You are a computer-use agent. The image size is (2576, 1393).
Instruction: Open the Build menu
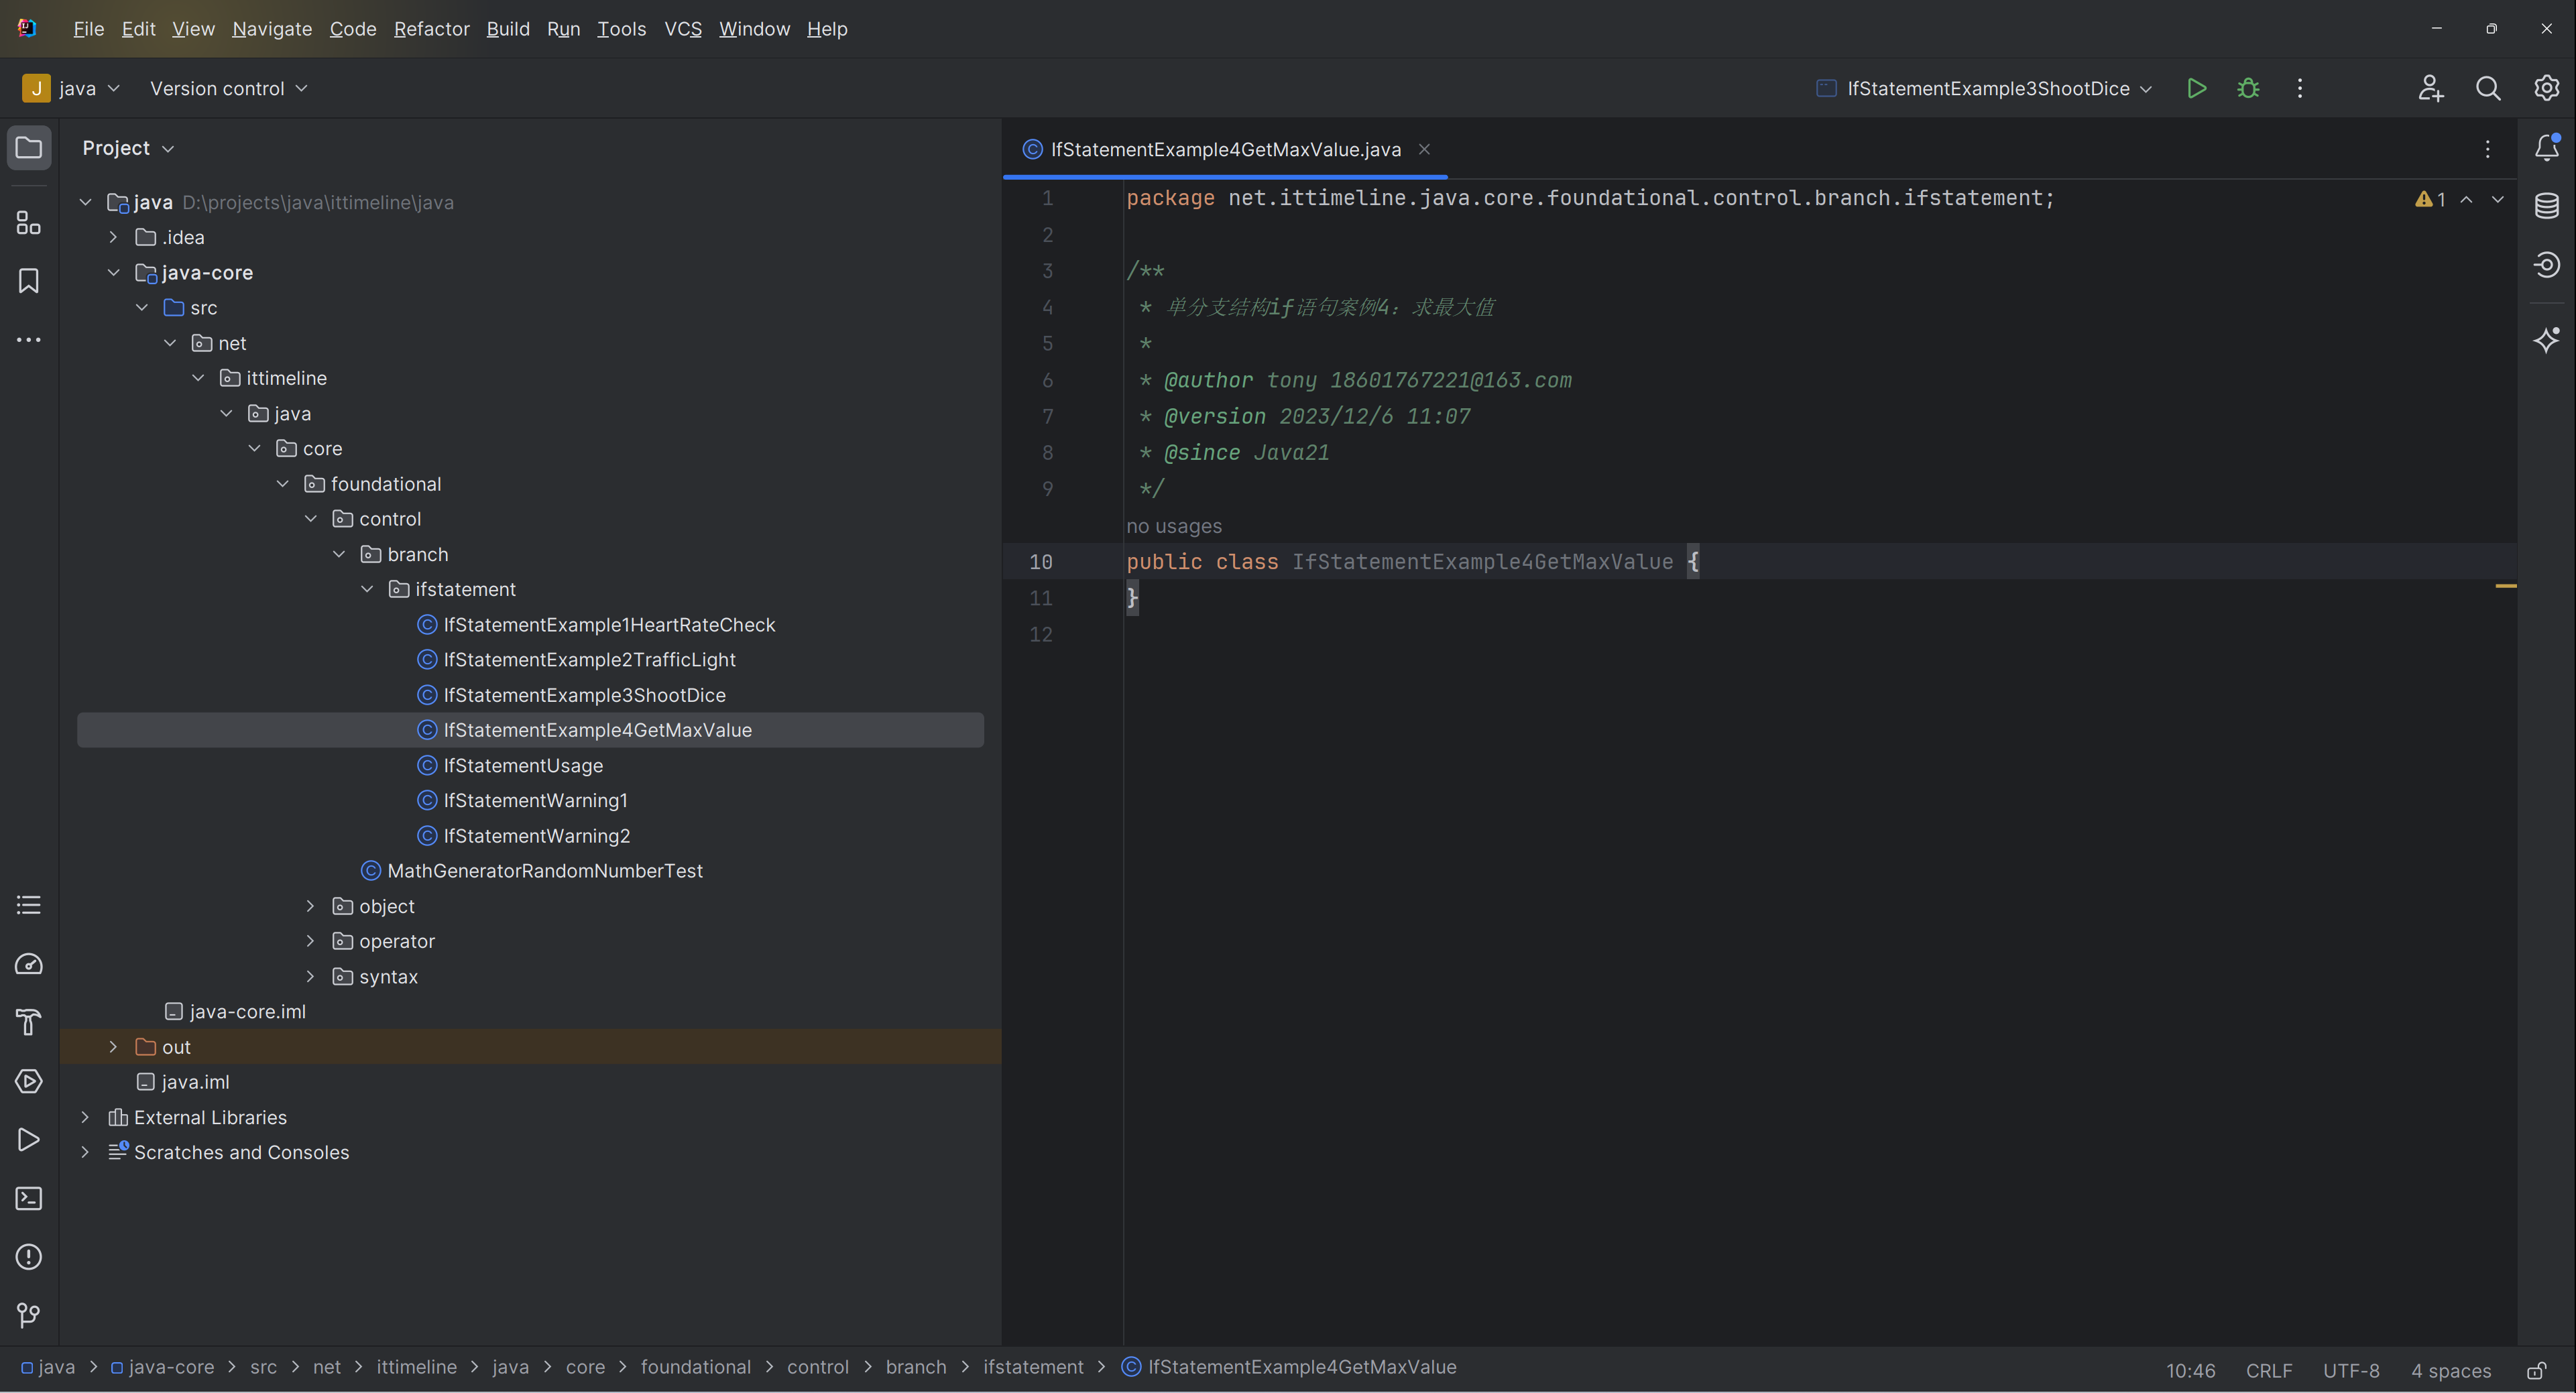(x=508, y=29)
